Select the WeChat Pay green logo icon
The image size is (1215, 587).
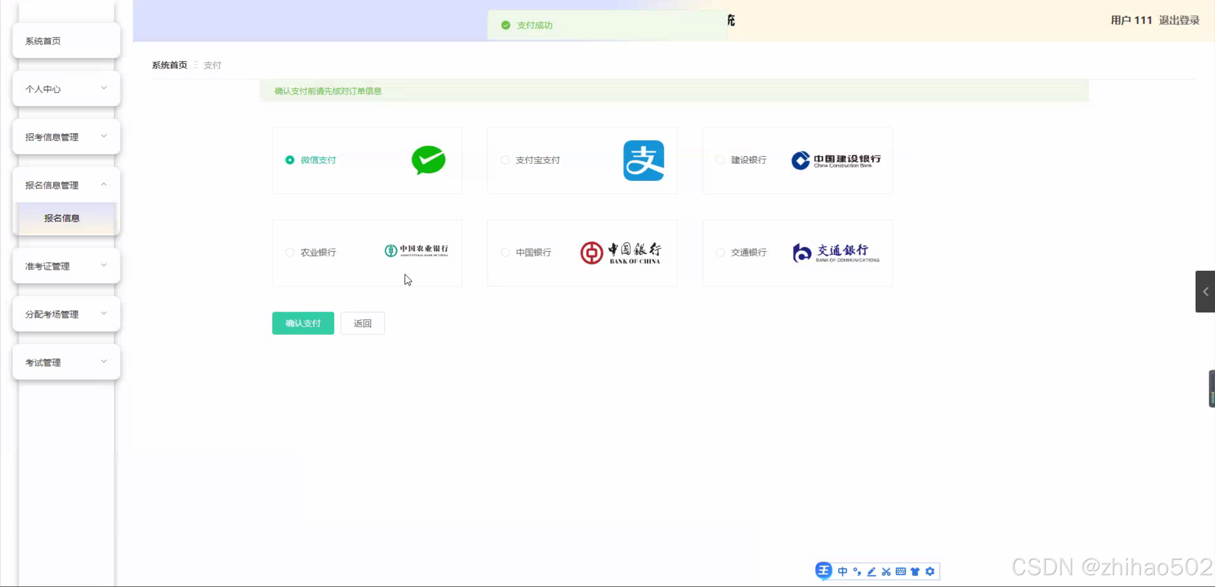[428, 161]
